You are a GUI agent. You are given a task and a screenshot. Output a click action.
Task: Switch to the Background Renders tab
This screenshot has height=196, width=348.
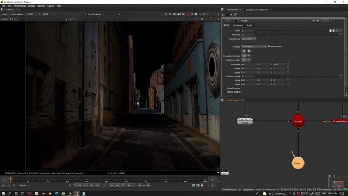coord(257,10)
